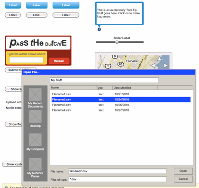Viewport: 199px width, 188px height.
Task: Open My Recent Documents in dialog sidebar
Action: click(35, 98)
